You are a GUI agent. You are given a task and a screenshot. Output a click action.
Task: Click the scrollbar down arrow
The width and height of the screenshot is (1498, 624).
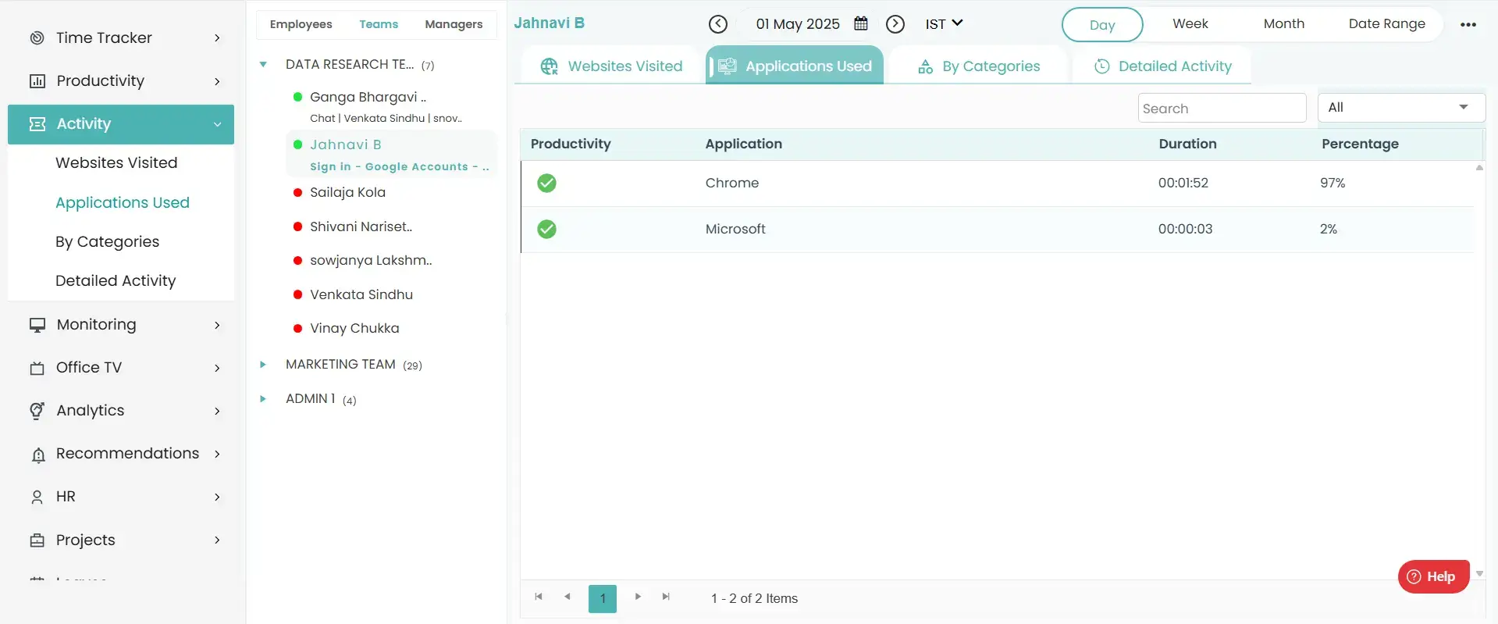pyautogui.click(x=1479, y=574)
